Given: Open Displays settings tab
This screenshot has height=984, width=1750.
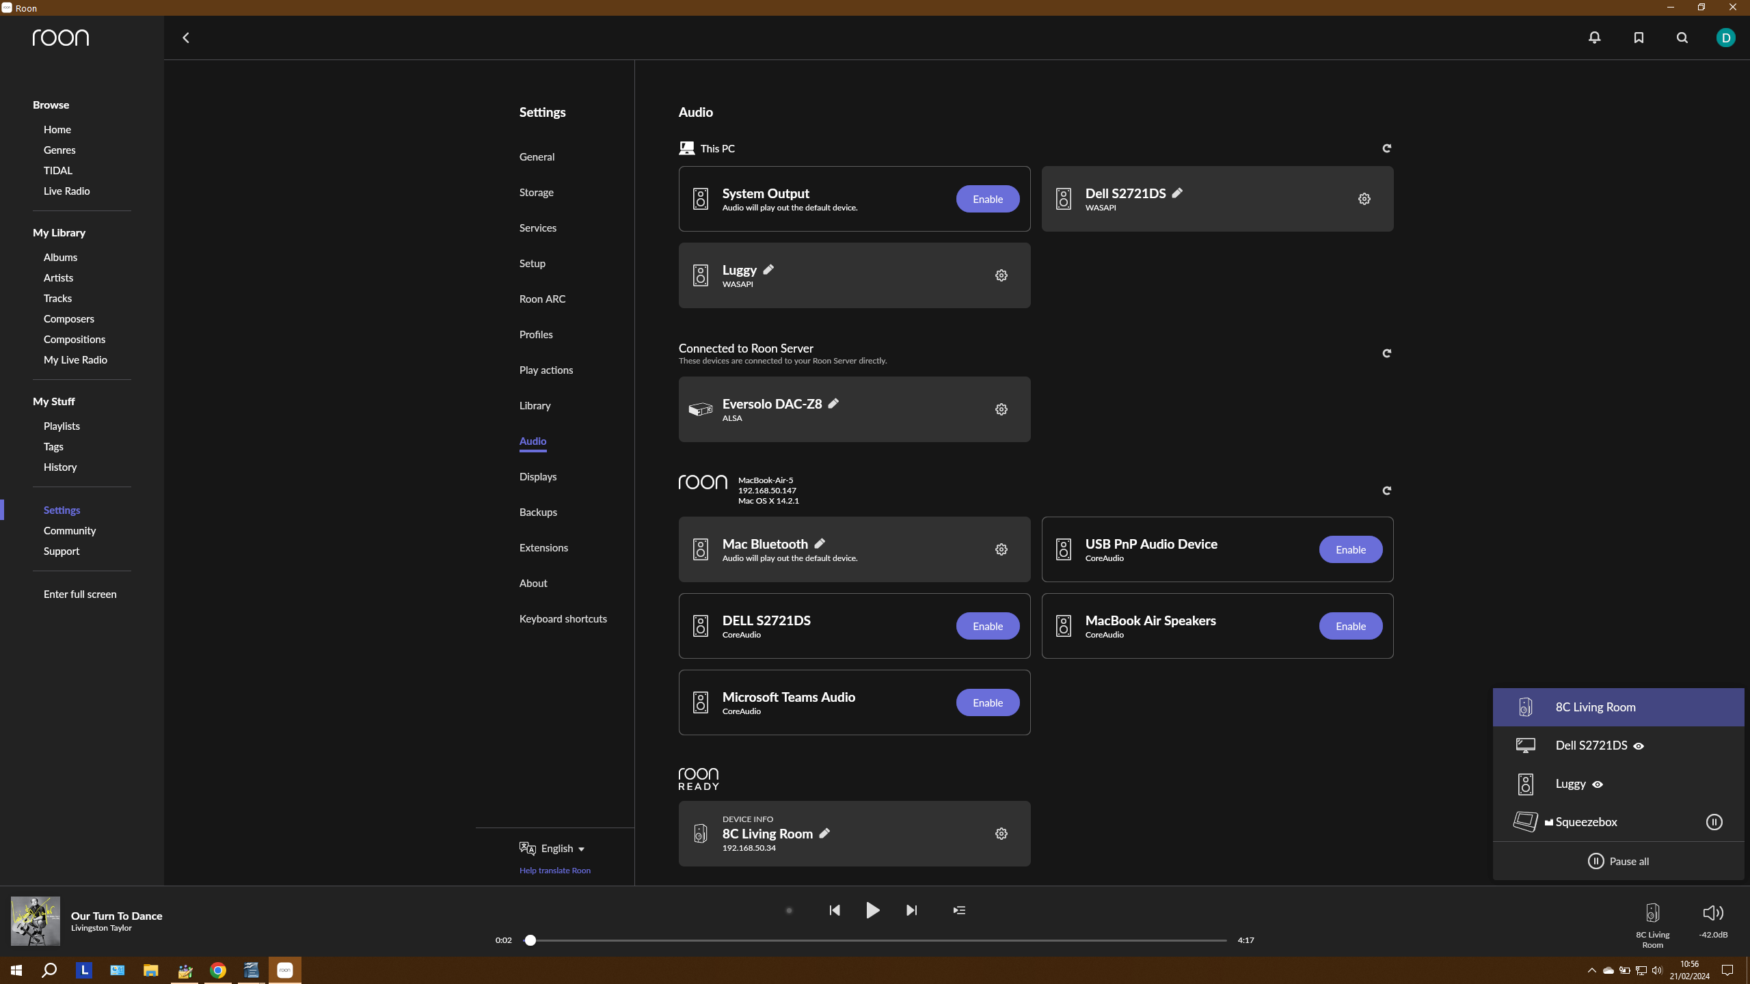Looking at the screenshot, I should click(x=537, y=476).
